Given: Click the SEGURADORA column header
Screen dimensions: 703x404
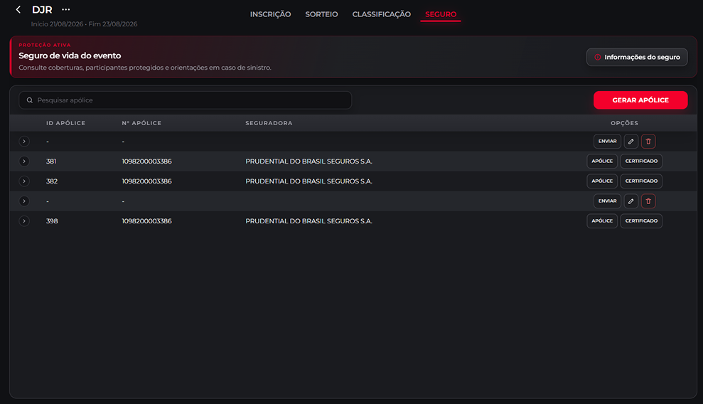Looking at the screenshot, I should (x=269, y=123).
